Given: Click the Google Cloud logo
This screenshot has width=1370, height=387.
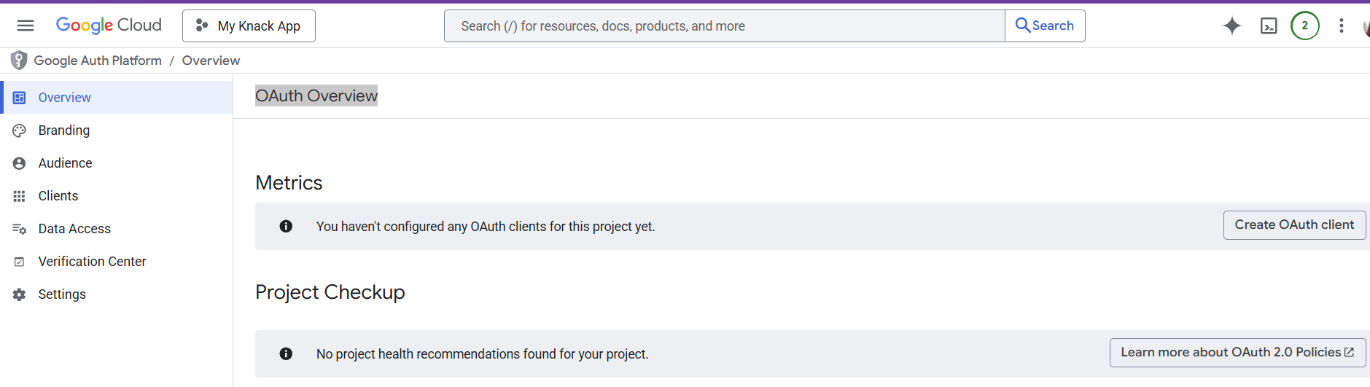Looking at the screenshot, I should [109, 26].
